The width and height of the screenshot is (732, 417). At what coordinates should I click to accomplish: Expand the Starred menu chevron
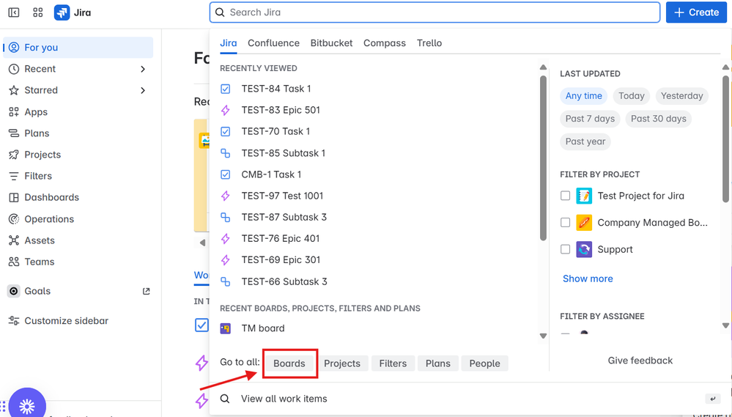tap(143, 91)
